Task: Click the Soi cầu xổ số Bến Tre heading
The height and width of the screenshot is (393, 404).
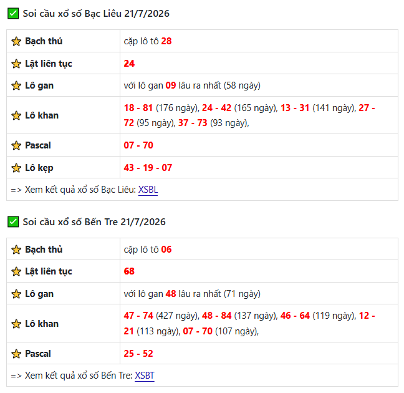Action: pyautogui.click(x=94, y=222)
